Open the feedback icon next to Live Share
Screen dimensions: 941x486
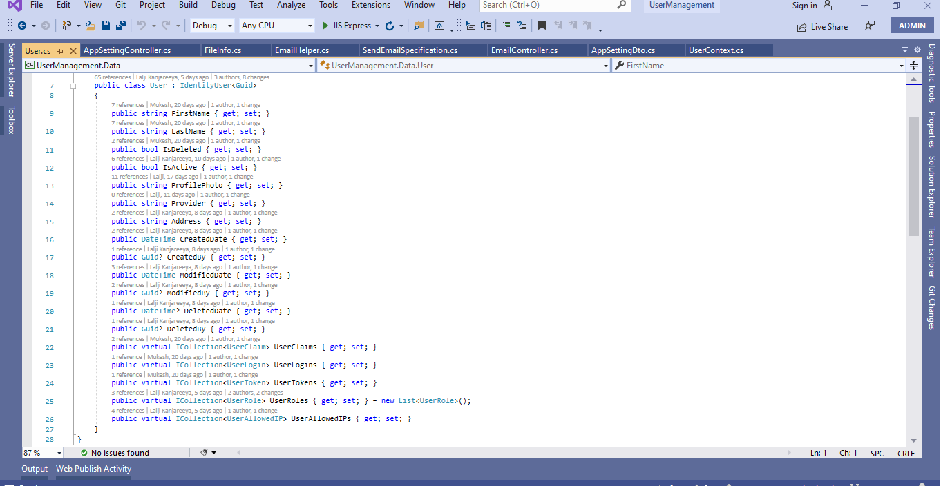tap(870, 26)
